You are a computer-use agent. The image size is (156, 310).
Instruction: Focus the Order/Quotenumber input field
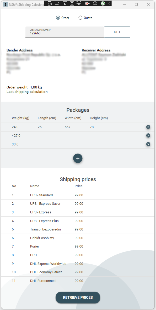65,32
